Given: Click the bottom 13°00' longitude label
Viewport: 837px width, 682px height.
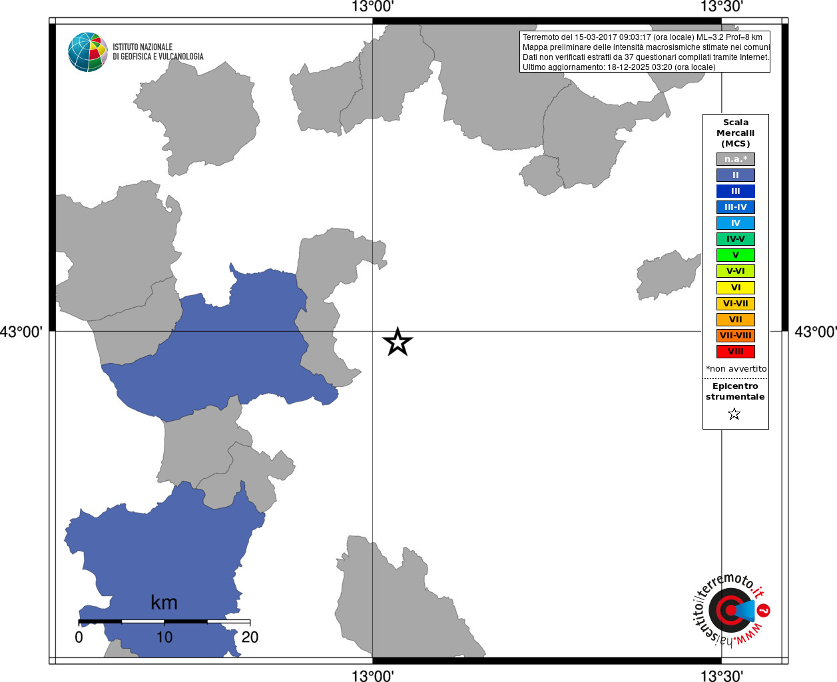Looking at the screenshot, I should (x=372, y=676).
